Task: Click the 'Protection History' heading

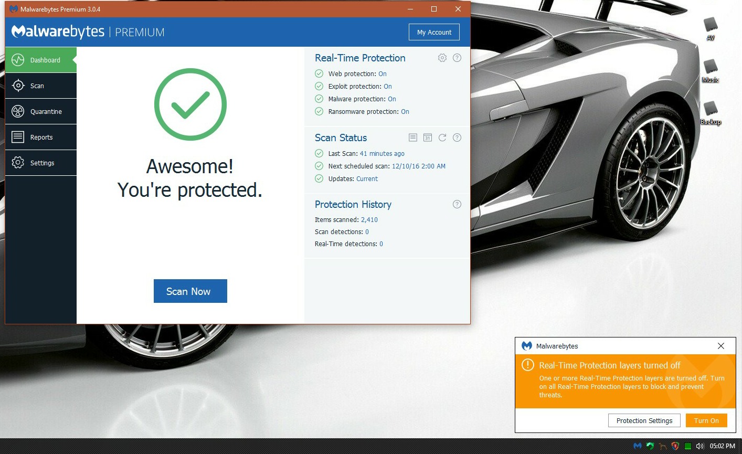Action: click(x=353, y=204)
